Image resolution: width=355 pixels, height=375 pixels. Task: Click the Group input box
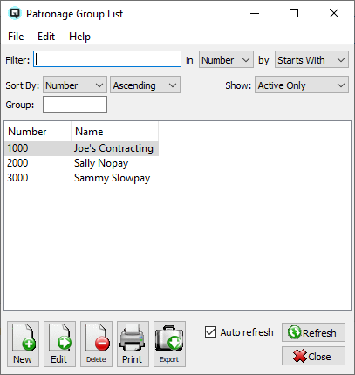click(x=75, y=105)
